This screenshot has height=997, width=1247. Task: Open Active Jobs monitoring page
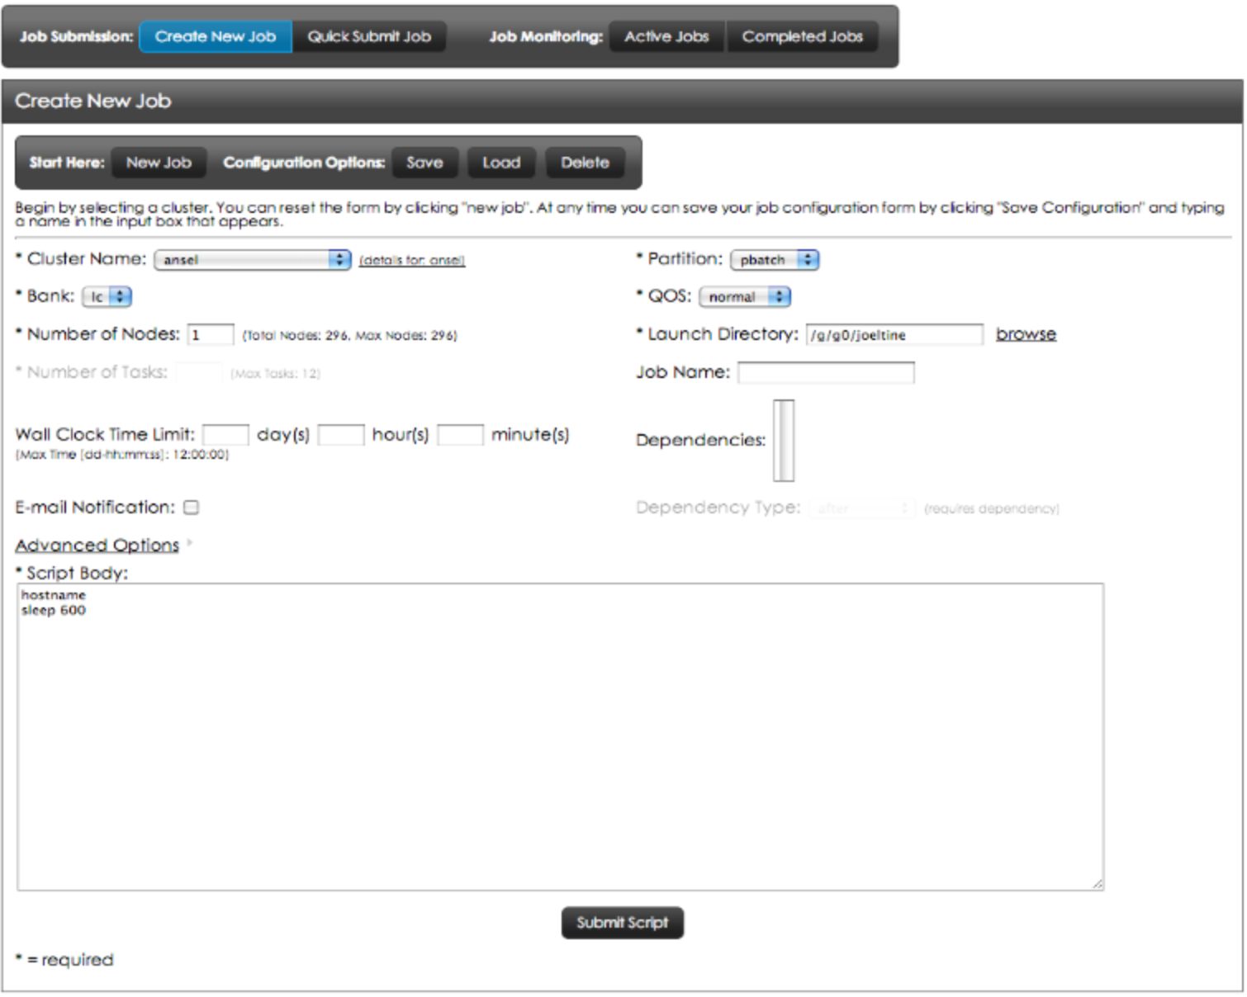(x=666, y=37)
